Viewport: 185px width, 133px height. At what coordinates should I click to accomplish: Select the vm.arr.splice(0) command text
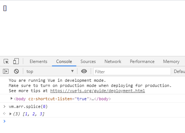tap(28, 106)
